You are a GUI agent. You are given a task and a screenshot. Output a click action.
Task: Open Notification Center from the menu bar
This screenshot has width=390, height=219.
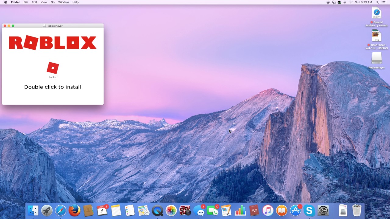coord(384,2)
